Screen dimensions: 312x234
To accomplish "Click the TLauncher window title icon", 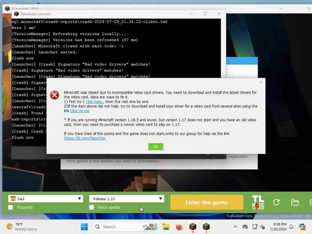I will [x=7, y=8].
